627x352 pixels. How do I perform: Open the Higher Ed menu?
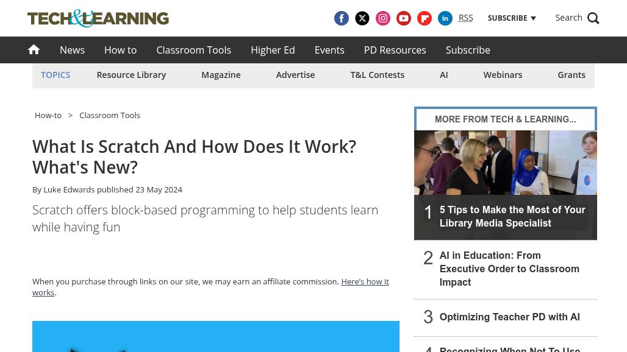[273, 50]
